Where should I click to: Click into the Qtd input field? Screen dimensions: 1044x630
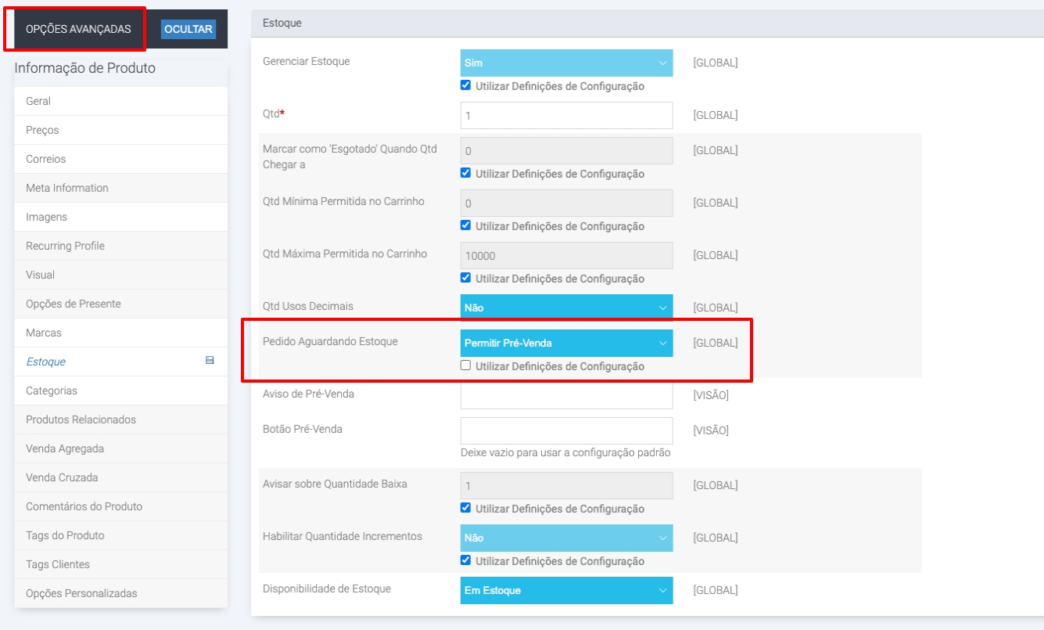coord(566,115)
